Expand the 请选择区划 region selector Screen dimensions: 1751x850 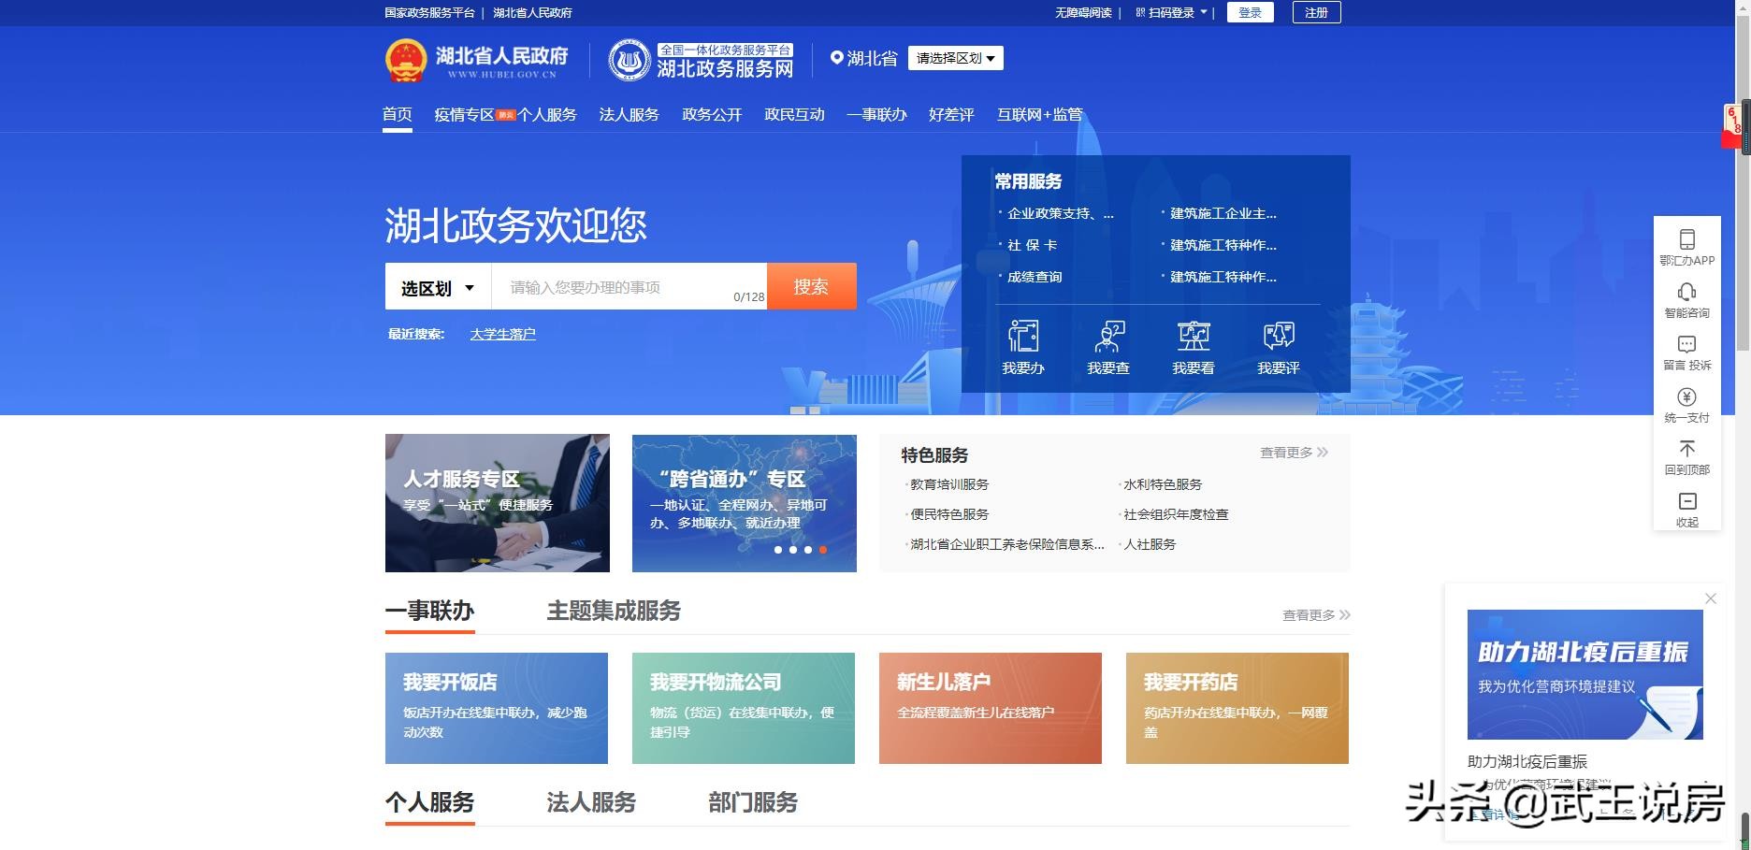click(956, 58)
